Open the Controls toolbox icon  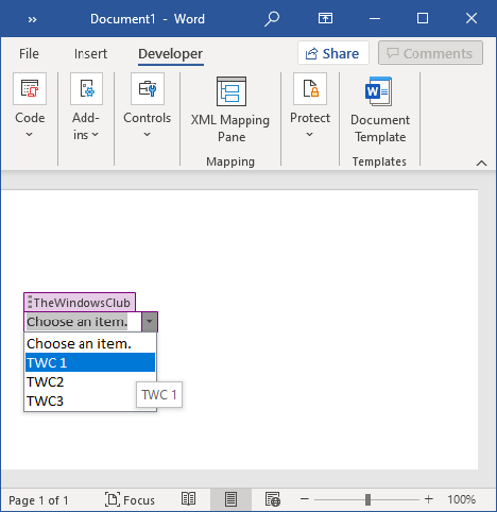(147, 89)
